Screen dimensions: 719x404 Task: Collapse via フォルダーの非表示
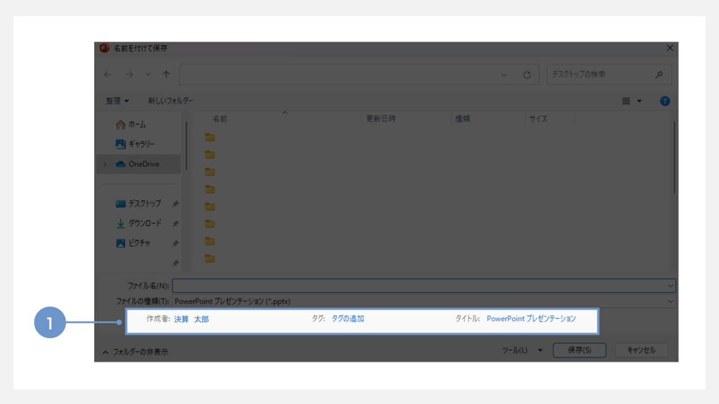[135, 352]
